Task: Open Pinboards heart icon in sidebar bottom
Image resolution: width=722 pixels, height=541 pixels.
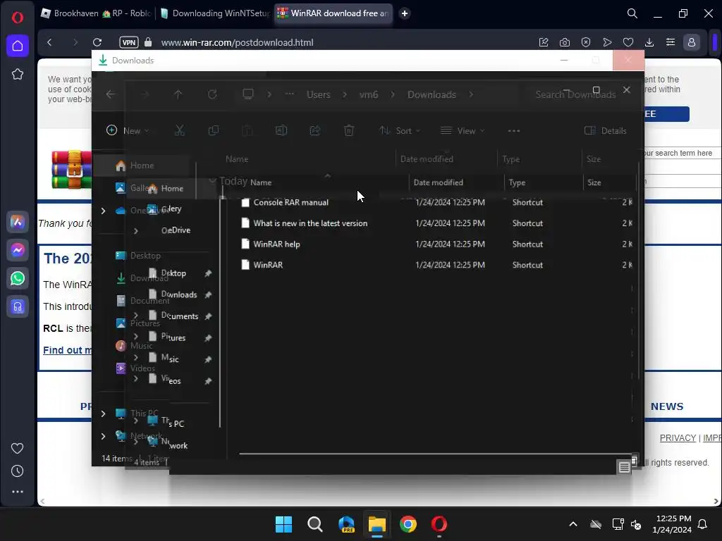Action: pos(17,448)
